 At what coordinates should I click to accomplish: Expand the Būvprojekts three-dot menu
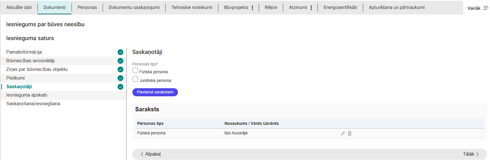[252, 8]
